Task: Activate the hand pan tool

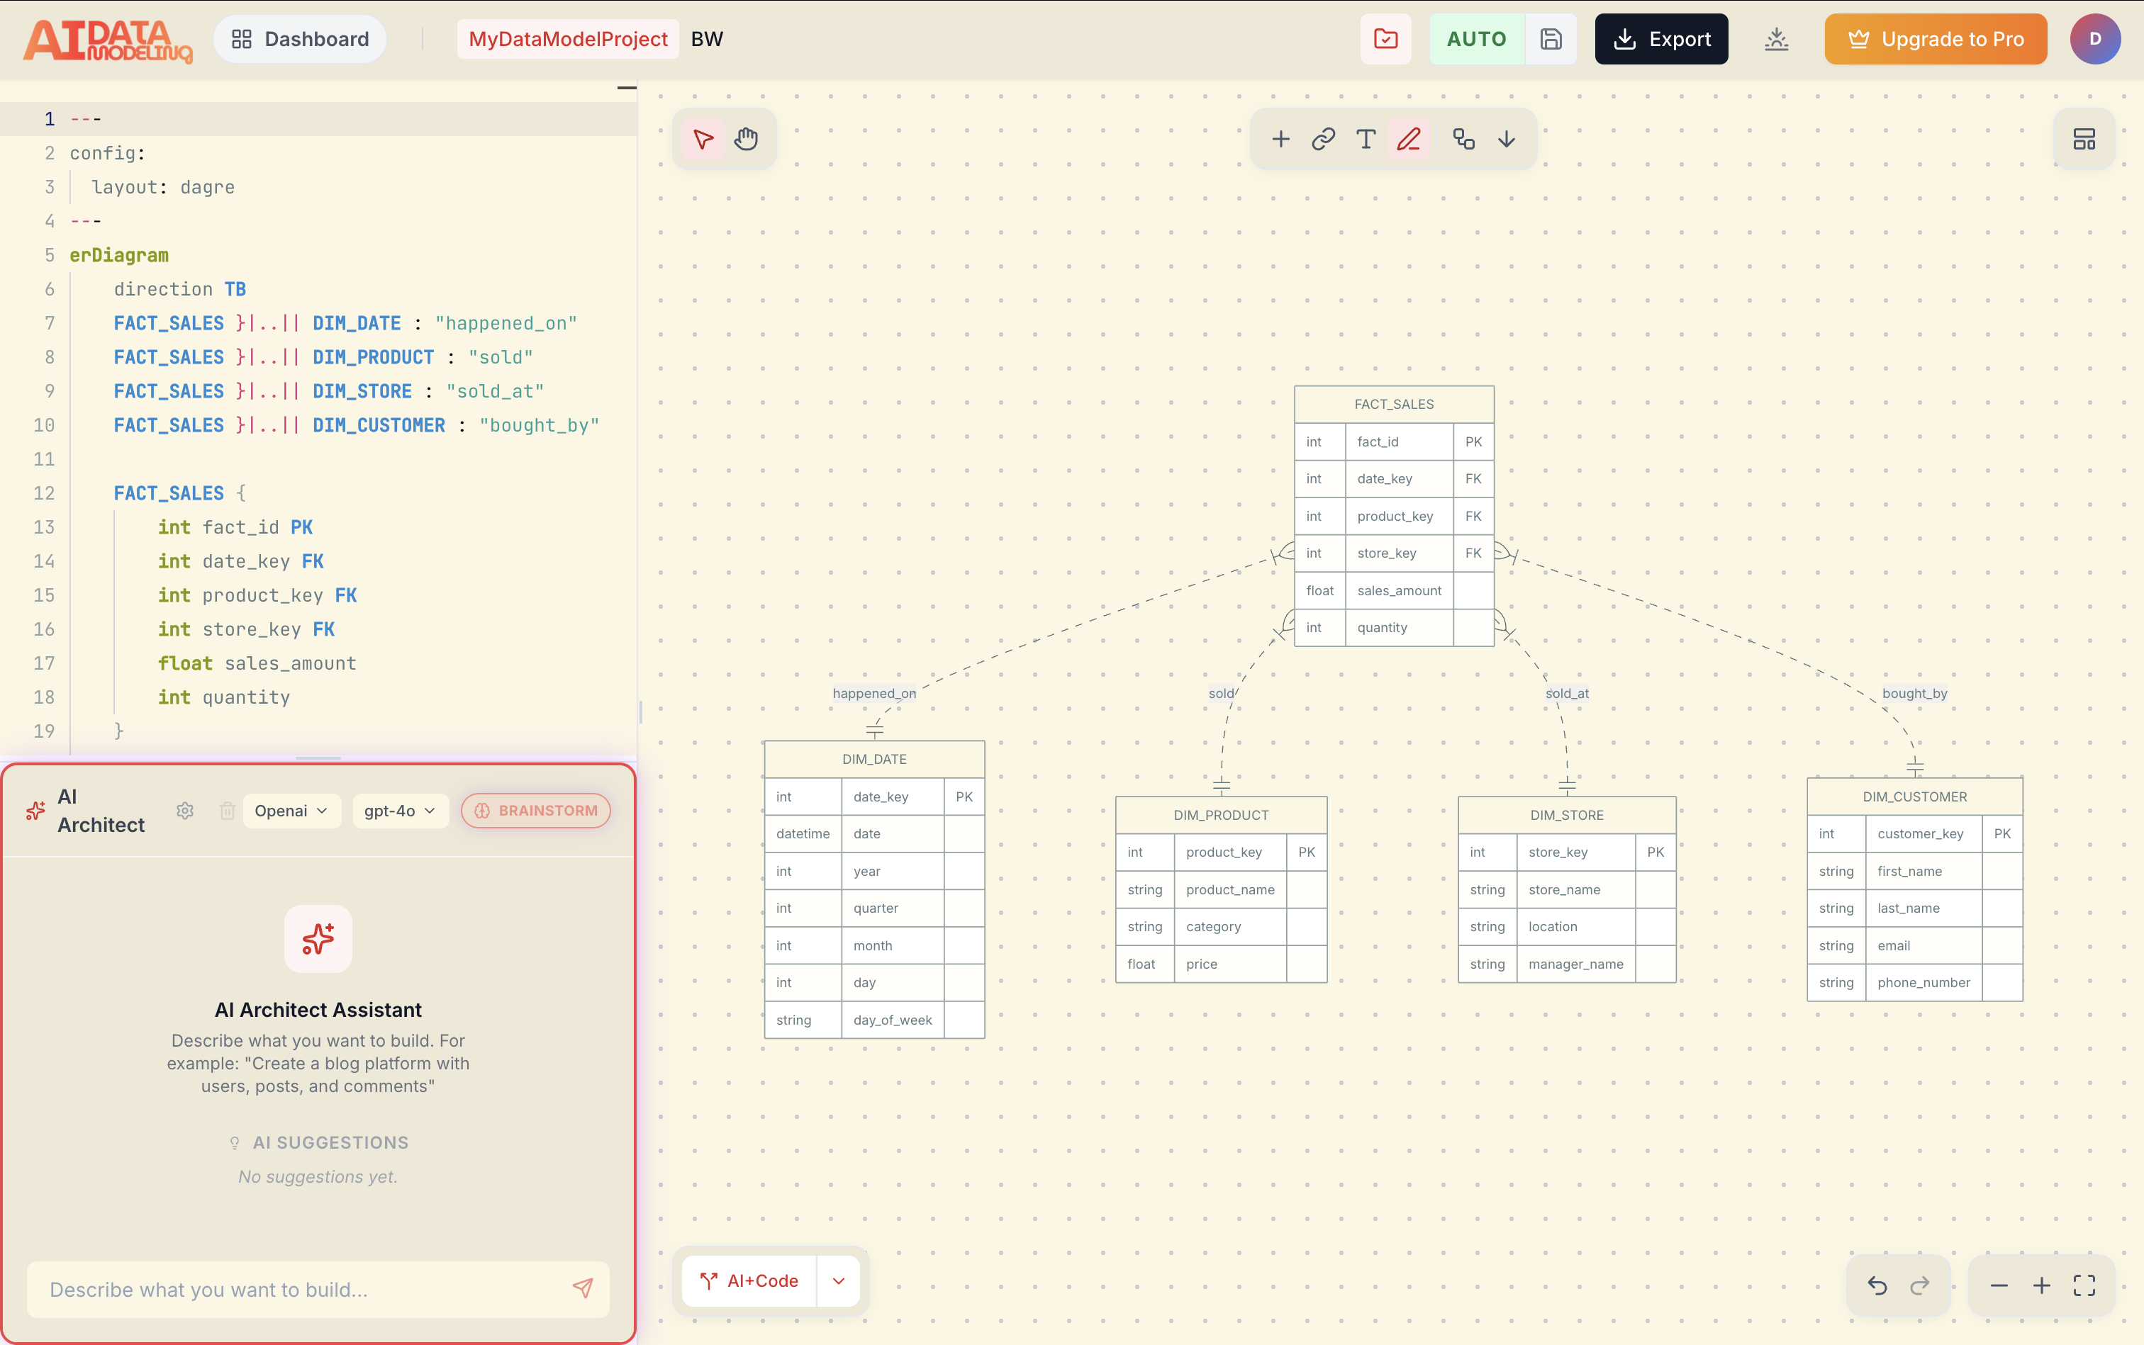Action: [746, 139]
